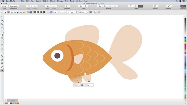Open the Layout menu
The width and height of the screenshot is (187, 105).
coord(39,1)
